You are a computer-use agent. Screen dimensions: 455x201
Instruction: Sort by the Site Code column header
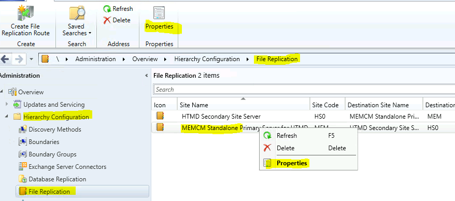[x=328, y=105]
